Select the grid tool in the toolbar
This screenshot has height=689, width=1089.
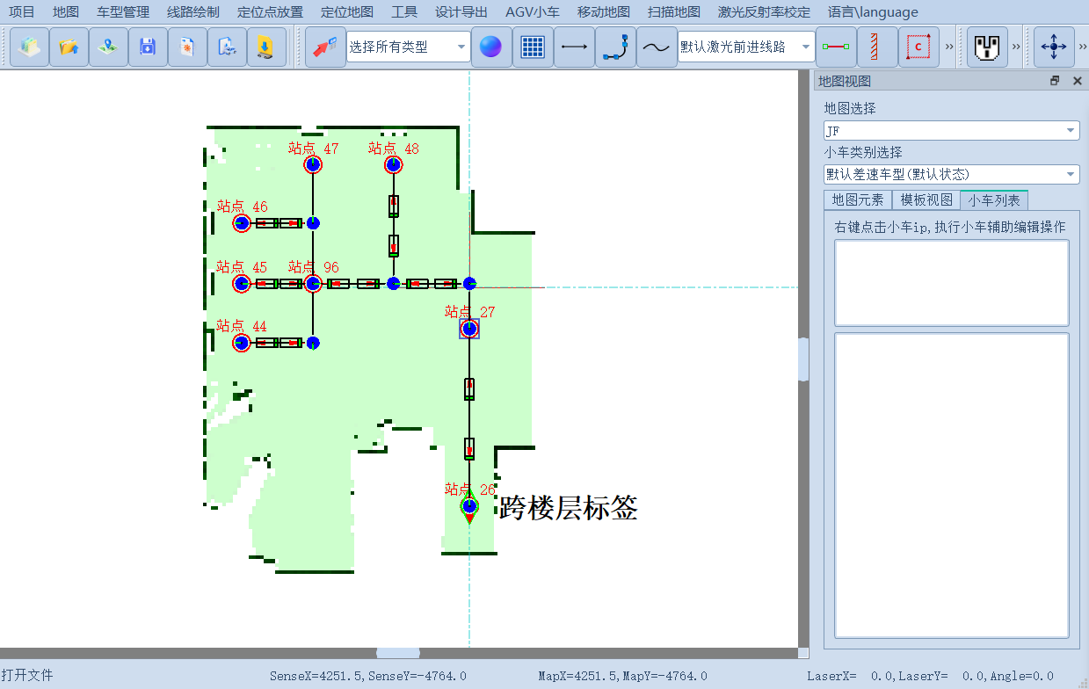(534, 47)
